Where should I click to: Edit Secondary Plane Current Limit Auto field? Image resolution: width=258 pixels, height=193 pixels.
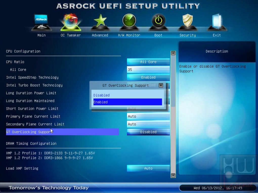148,124
